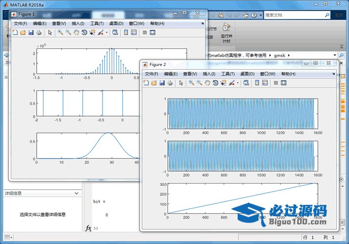Click the undo icon in MATLAB quick access toolbar
Screen dimensions: 349x244
point(229,15)
